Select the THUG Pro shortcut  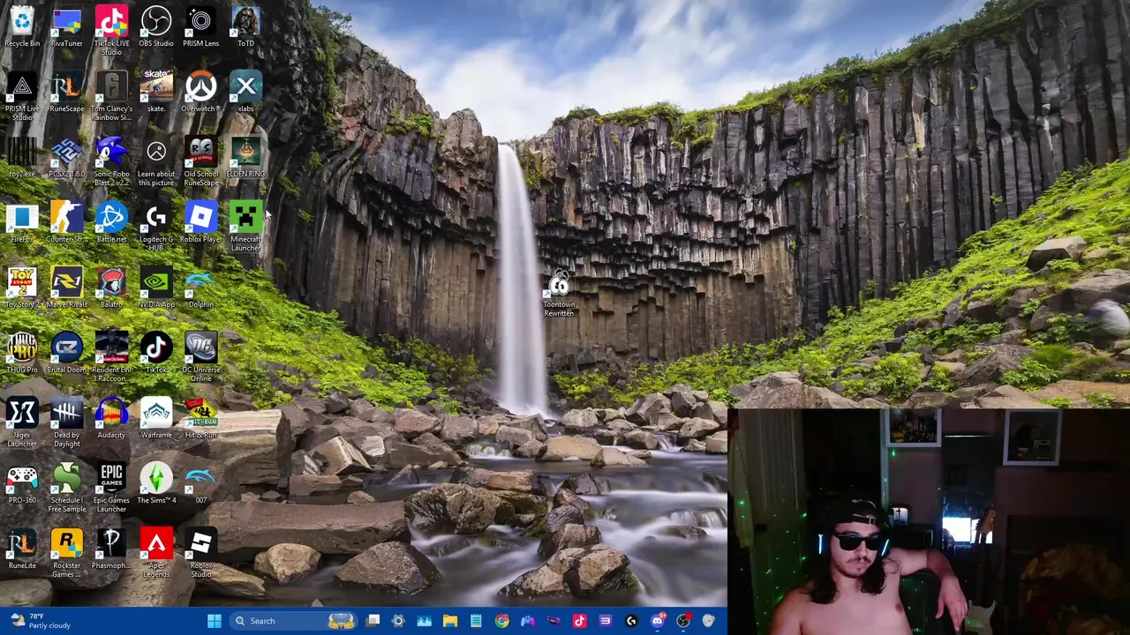click(22, 353)
